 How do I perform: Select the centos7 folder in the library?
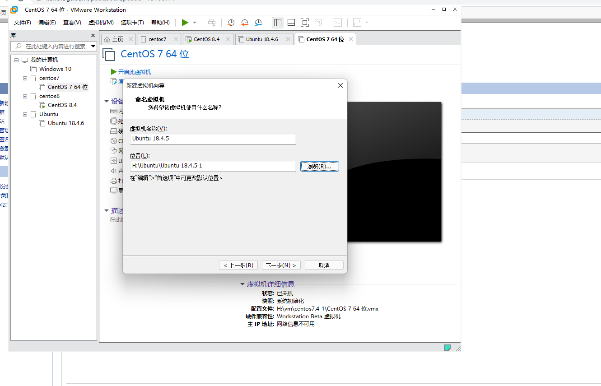(49, 78)
